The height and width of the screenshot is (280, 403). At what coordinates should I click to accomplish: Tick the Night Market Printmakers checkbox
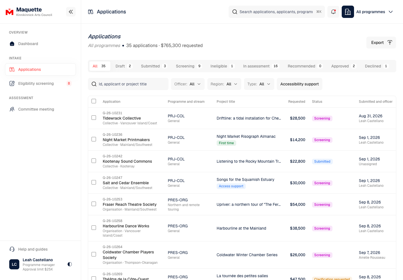94,139
